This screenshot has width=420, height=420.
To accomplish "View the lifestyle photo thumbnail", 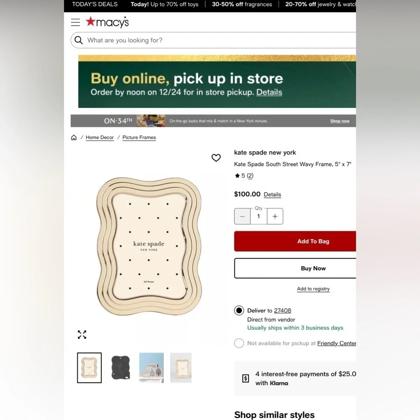I will pyautogui.click(x=151, y=367).
